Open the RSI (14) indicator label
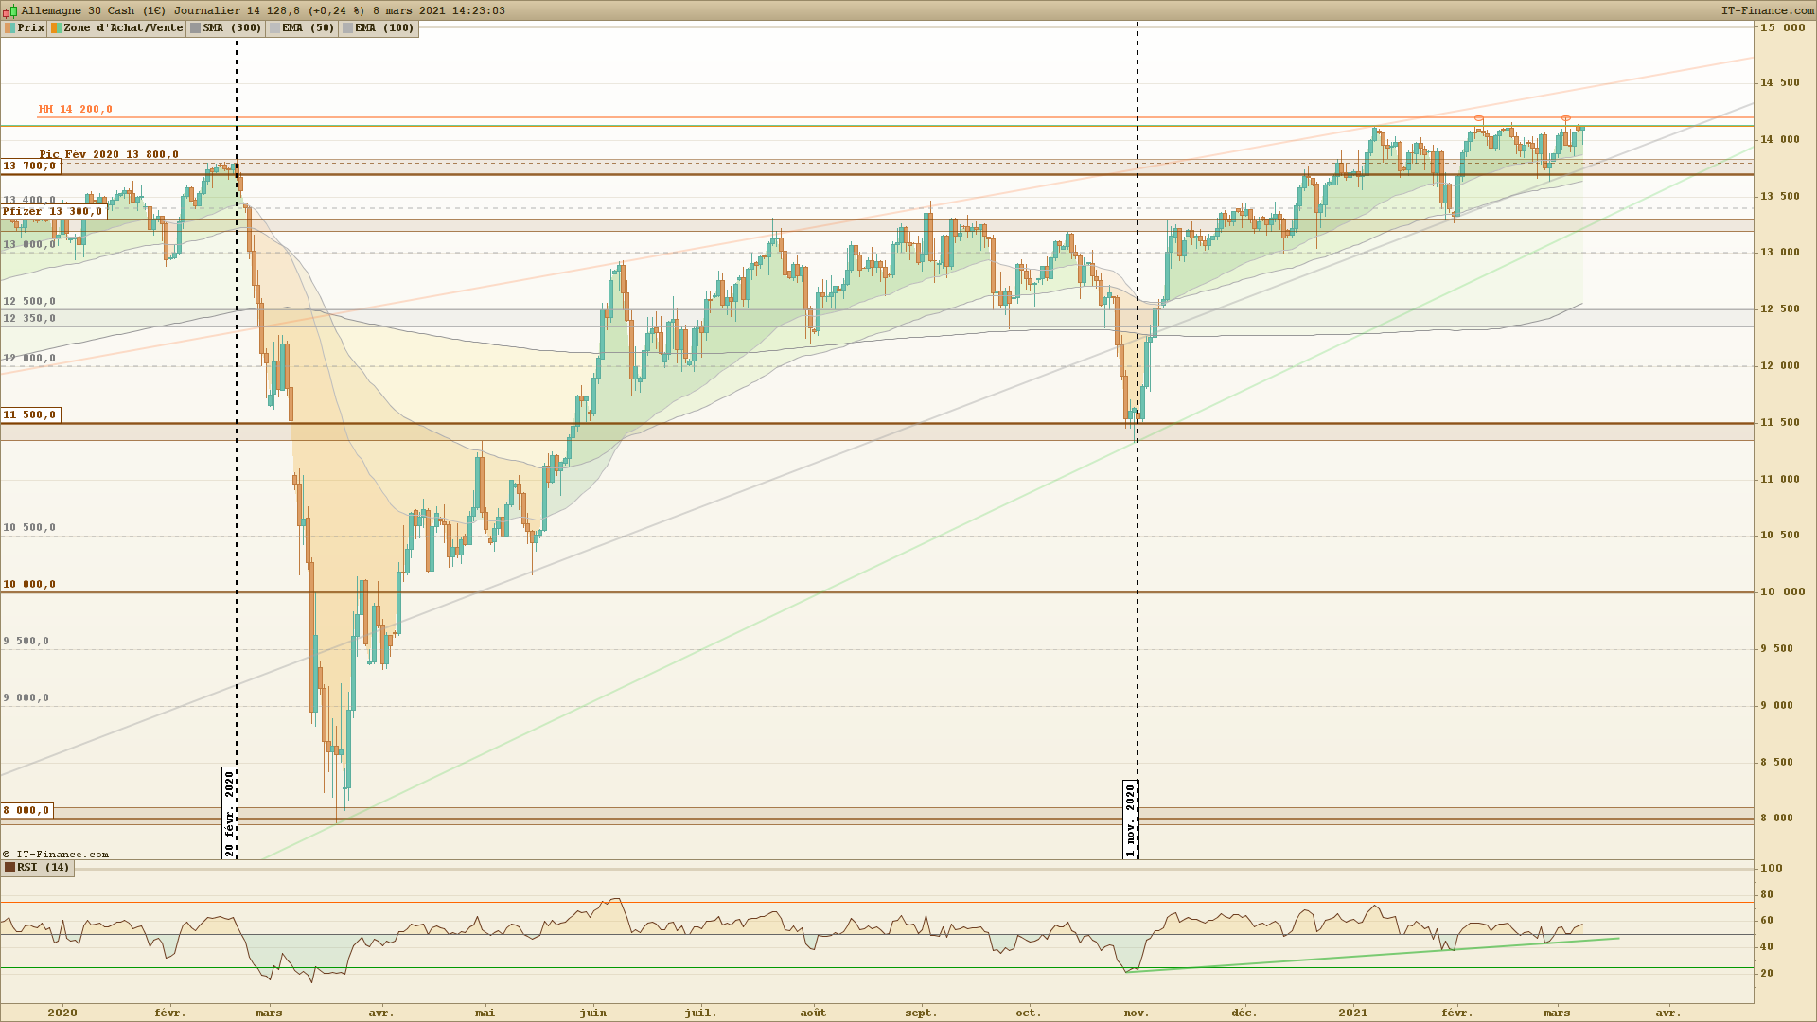Screen dimensions: 1817x1022 pos(44,867)
